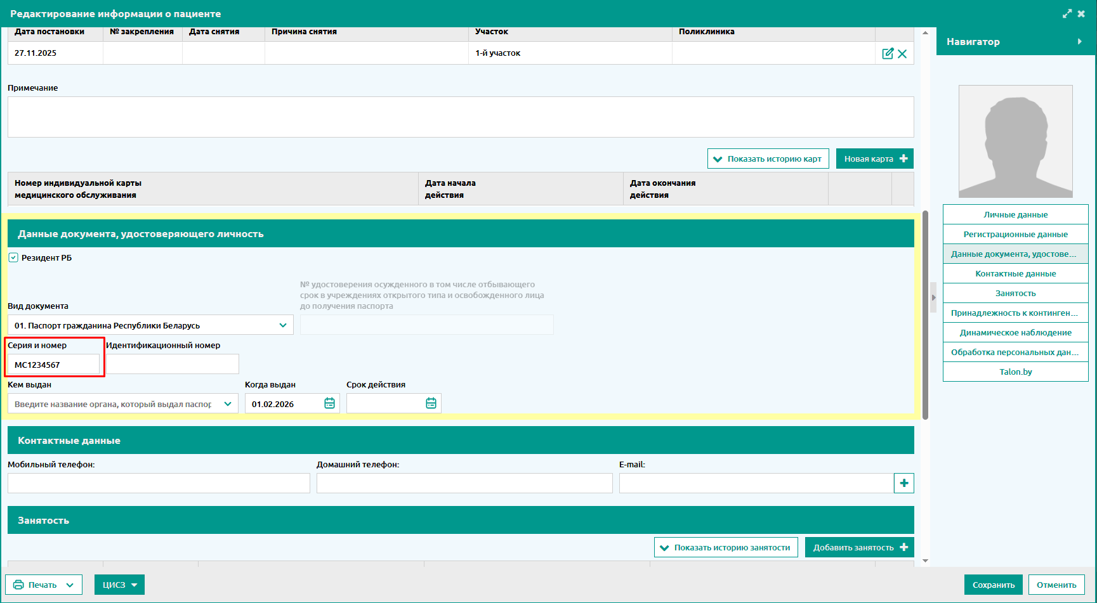Click the side panel splitter handle
The image size is (1097, 603).
(933, 297)
